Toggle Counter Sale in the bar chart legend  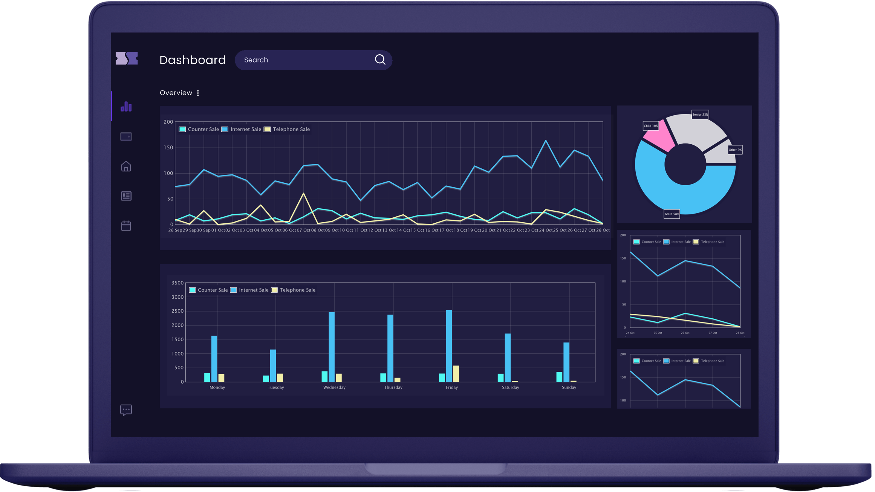click(x=209, y=290)
